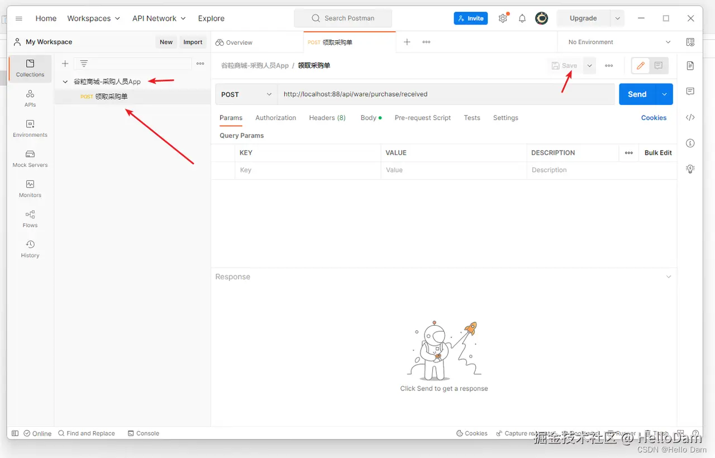The height and width of the screenshot is (458, 715).
Task: Open the History sidebar panel
Action: [x=30, y=249]
